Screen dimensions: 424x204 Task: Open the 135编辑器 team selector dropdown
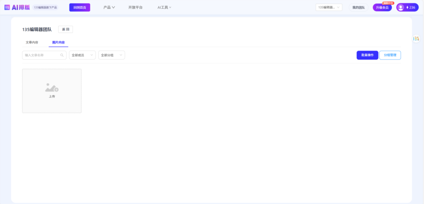[329, 7]
